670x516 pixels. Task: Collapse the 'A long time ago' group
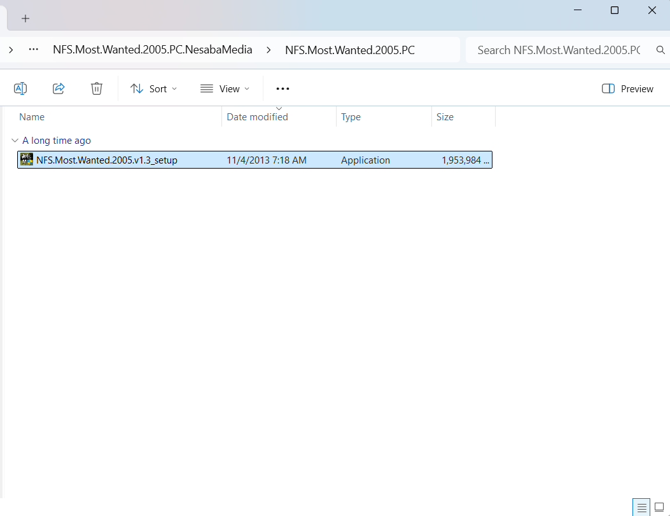15,140
